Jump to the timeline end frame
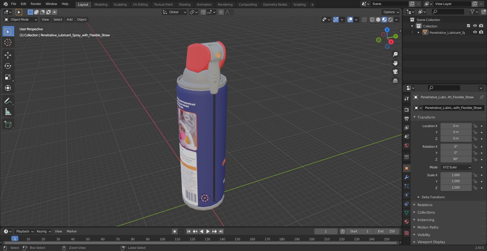Image resolution: width=487 pixels, height=251 pixels. [221, 231]
